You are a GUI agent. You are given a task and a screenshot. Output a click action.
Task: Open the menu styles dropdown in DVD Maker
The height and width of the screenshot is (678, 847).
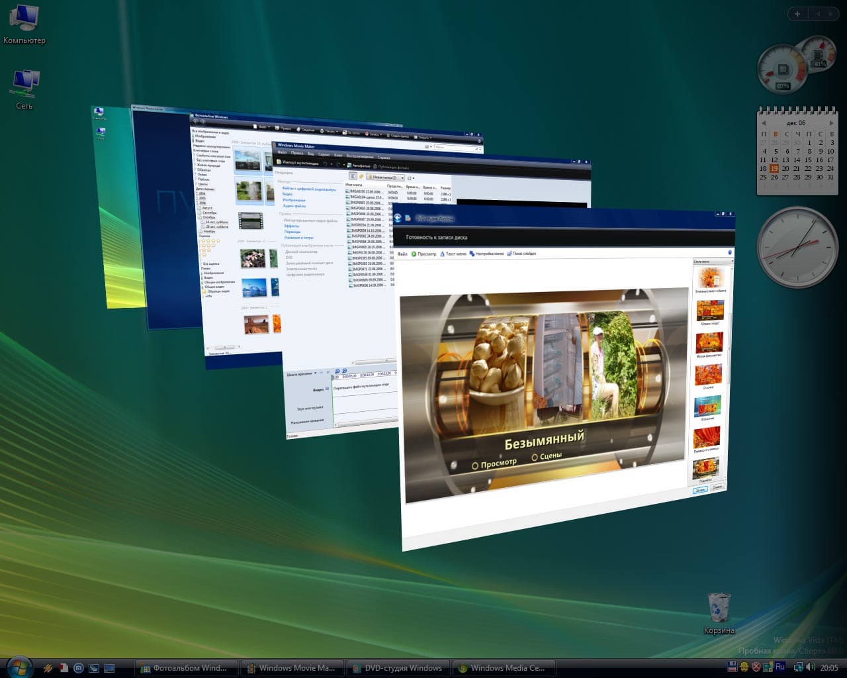pos(712,262)
